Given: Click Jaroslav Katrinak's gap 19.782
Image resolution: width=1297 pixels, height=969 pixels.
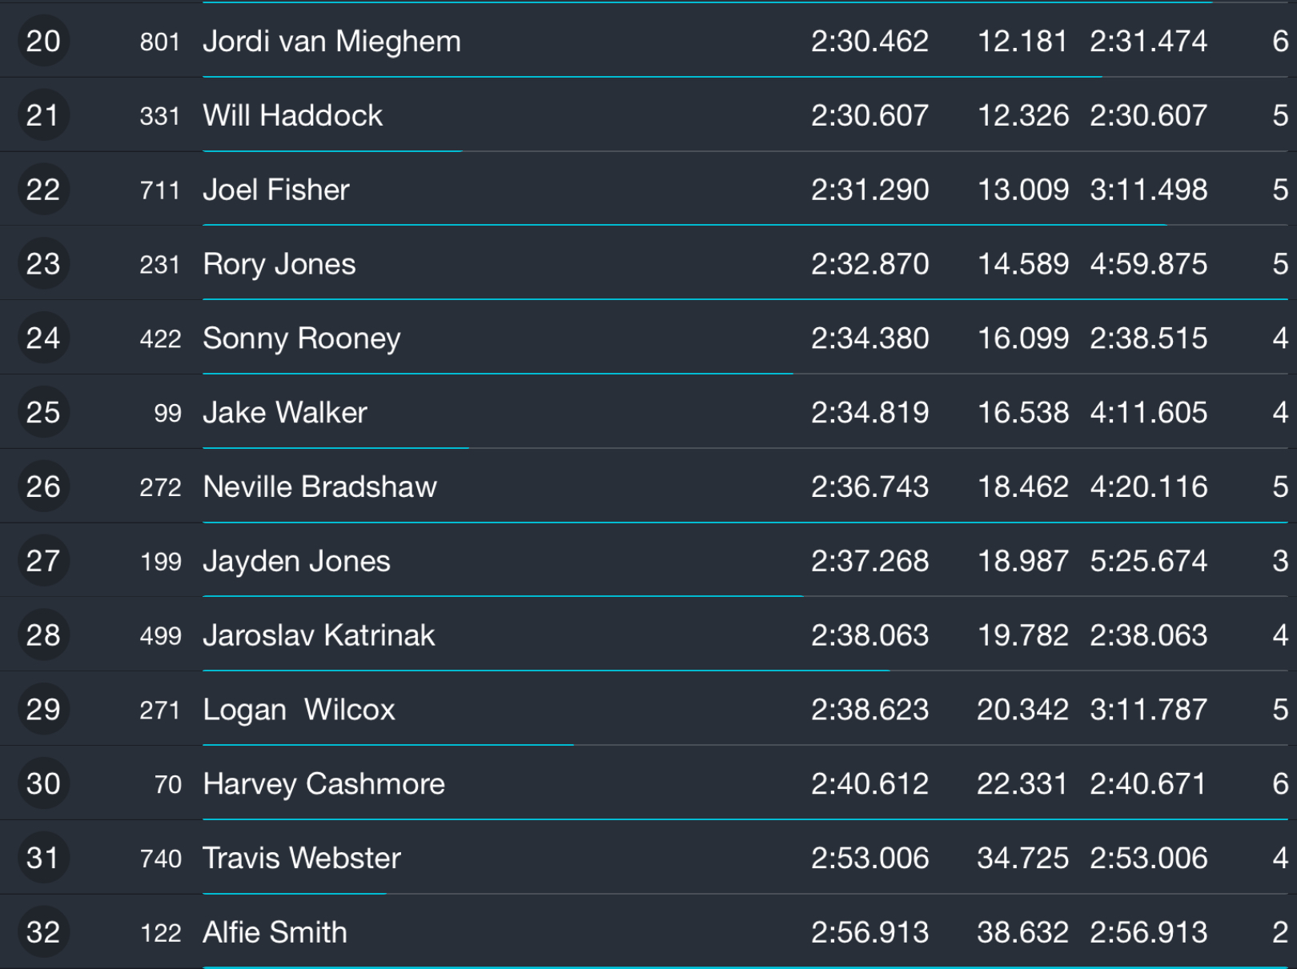Looking at the screenshot, I should [1022, 635].
